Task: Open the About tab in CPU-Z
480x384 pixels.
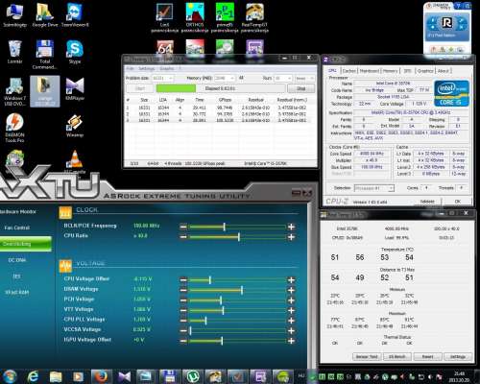Action: click(x=444, y=71)
